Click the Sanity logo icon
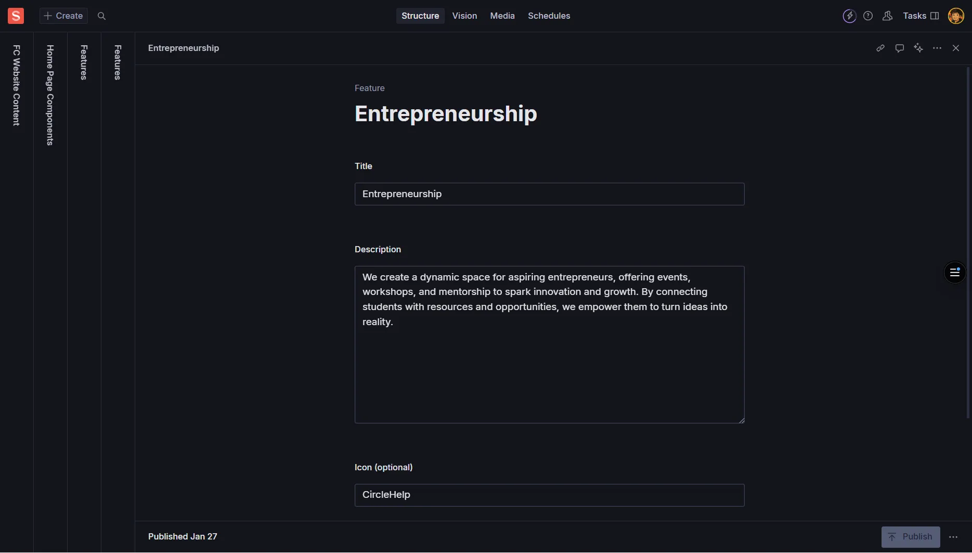 coord(16,16)
